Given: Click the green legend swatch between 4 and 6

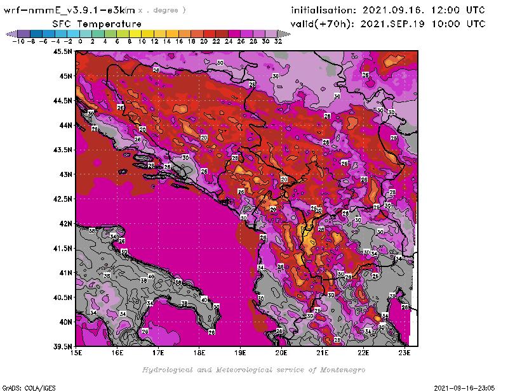Looking at the screenshot, I should (x=110, y=34).
